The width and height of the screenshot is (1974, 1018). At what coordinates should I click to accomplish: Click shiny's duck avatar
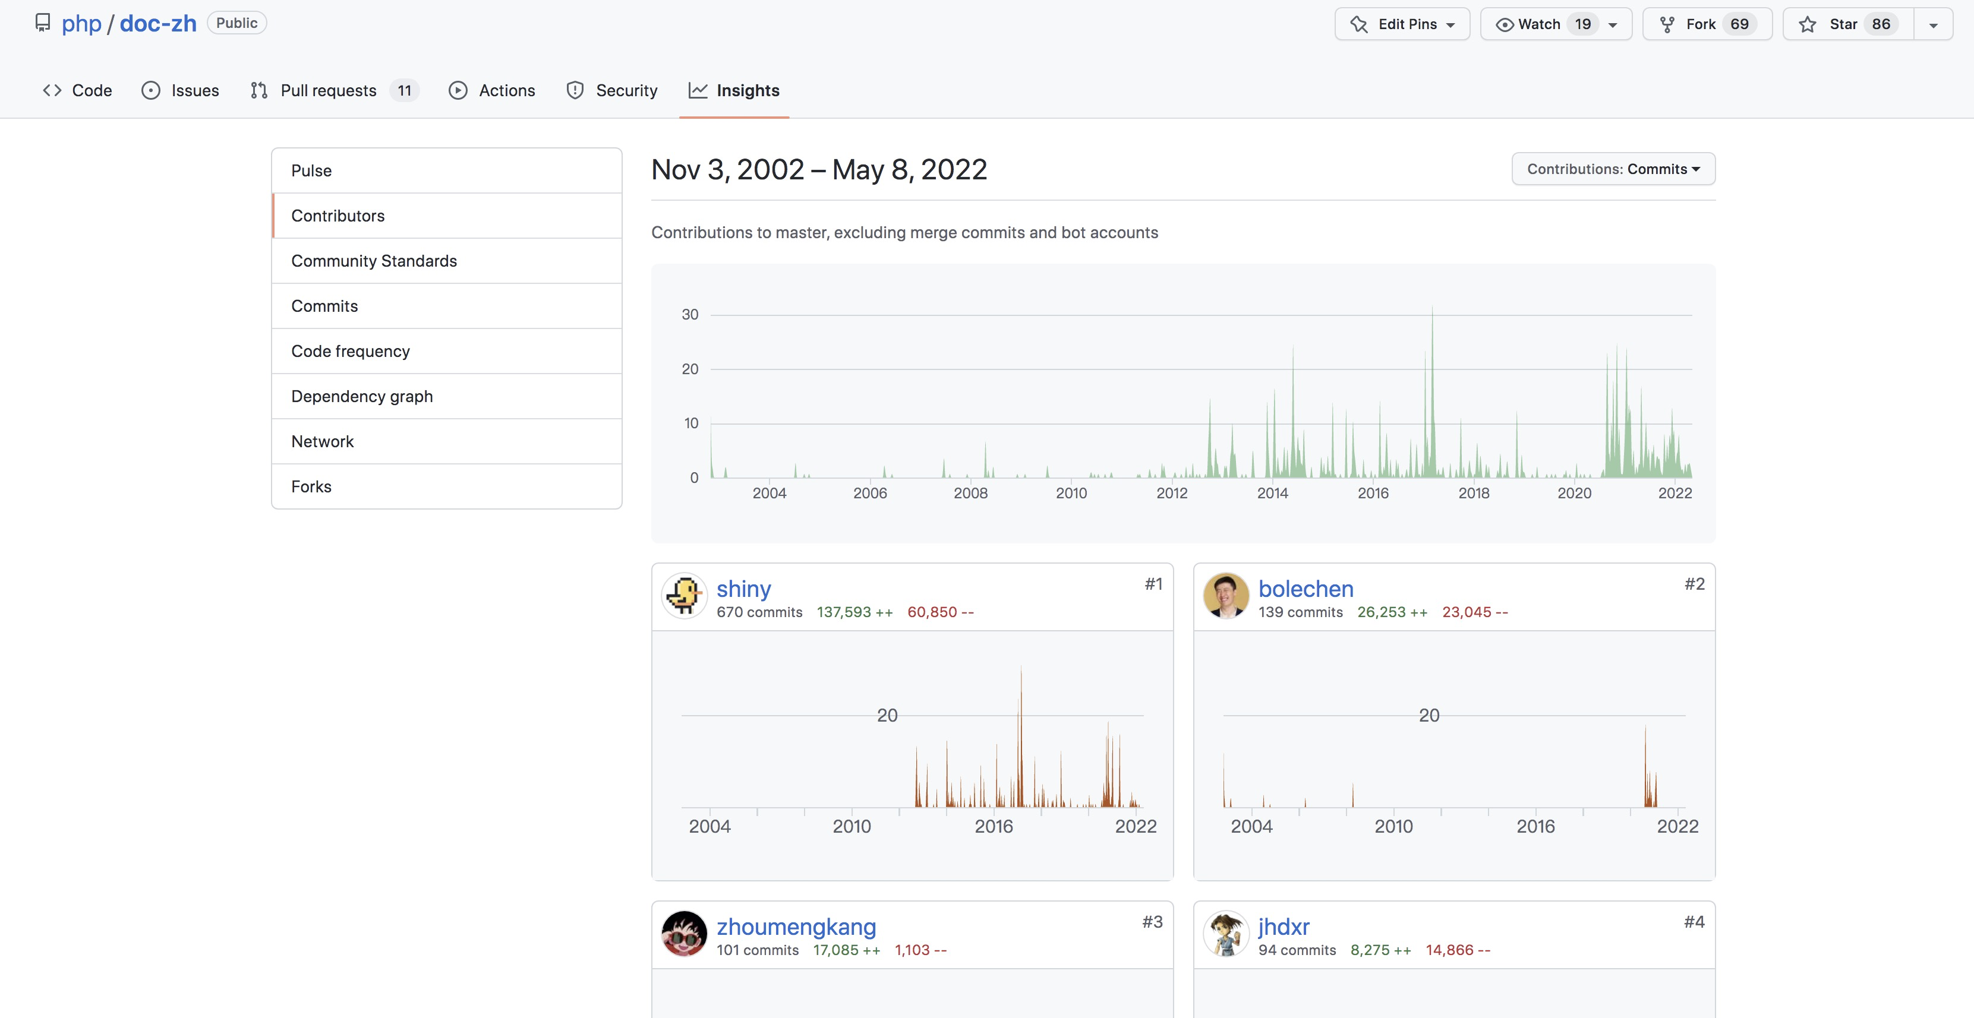683,596
